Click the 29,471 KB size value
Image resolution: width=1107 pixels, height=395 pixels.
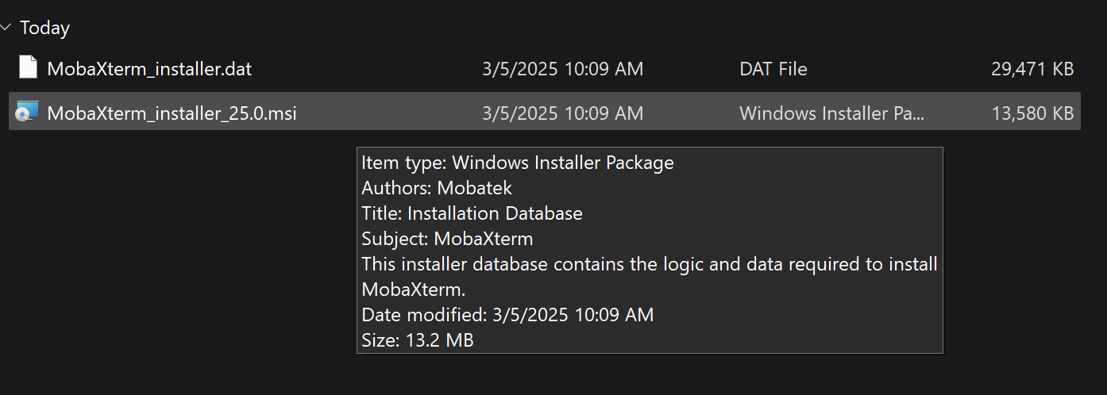tap(1032, 69)
